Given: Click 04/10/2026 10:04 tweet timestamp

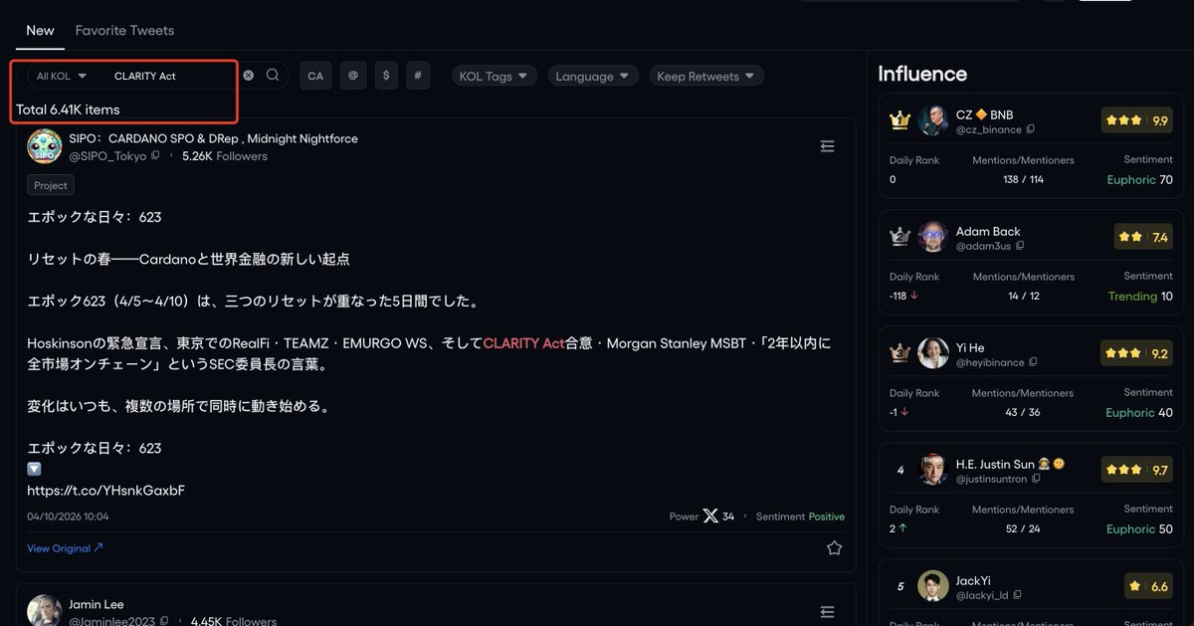Looking at the screenshot, I should (68, 517).
